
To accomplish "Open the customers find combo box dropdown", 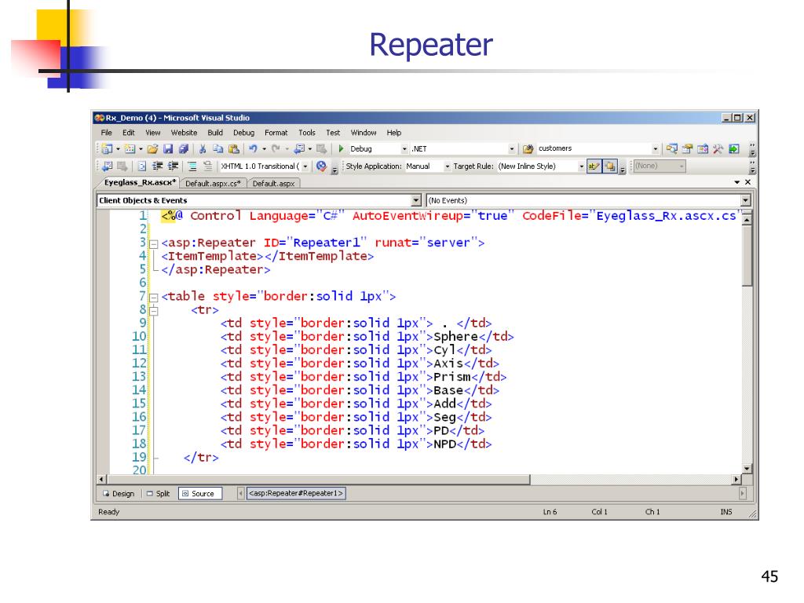I will (655, 148).
